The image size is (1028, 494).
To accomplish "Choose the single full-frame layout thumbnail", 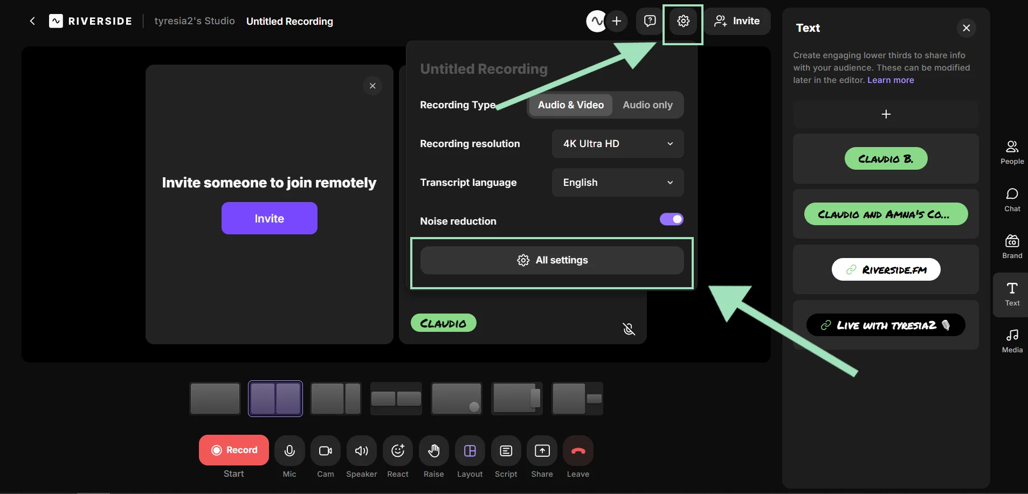I will 215,399.
